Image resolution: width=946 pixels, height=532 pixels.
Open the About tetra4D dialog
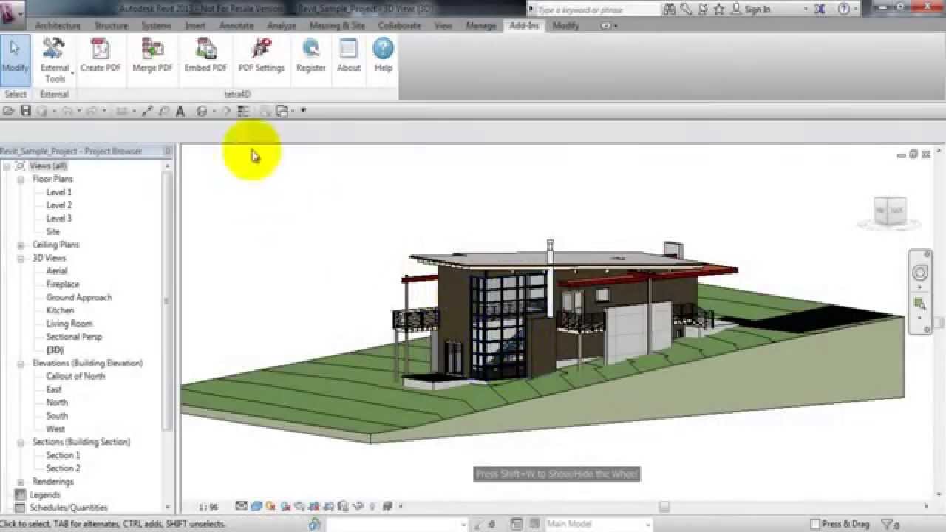click(x=348, y=56)
